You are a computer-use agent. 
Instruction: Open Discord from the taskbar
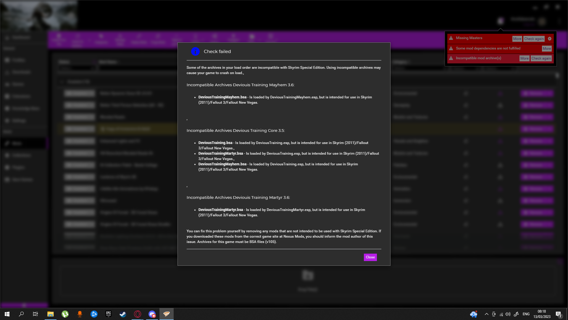[x=152, y=314]
